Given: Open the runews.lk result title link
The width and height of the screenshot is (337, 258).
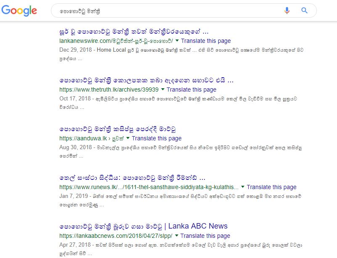Looking at the screenshot, I should [x=132, y=178].
